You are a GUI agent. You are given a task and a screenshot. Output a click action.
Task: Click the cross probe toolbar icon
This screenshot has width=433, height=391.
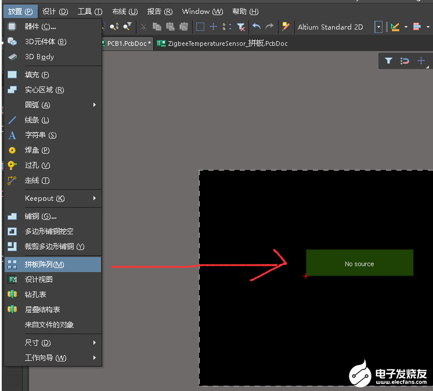(x=286, y=27)
